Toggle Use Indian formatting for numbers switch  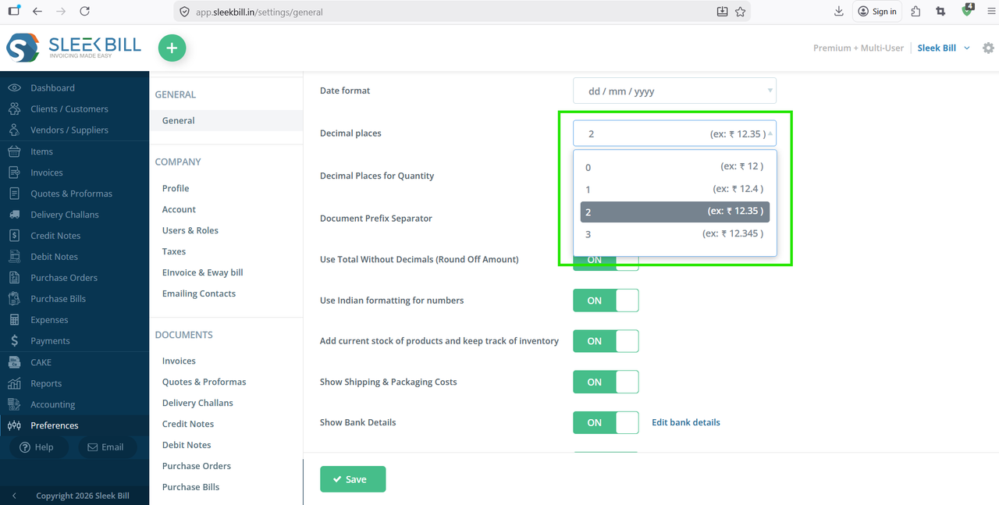606,301
